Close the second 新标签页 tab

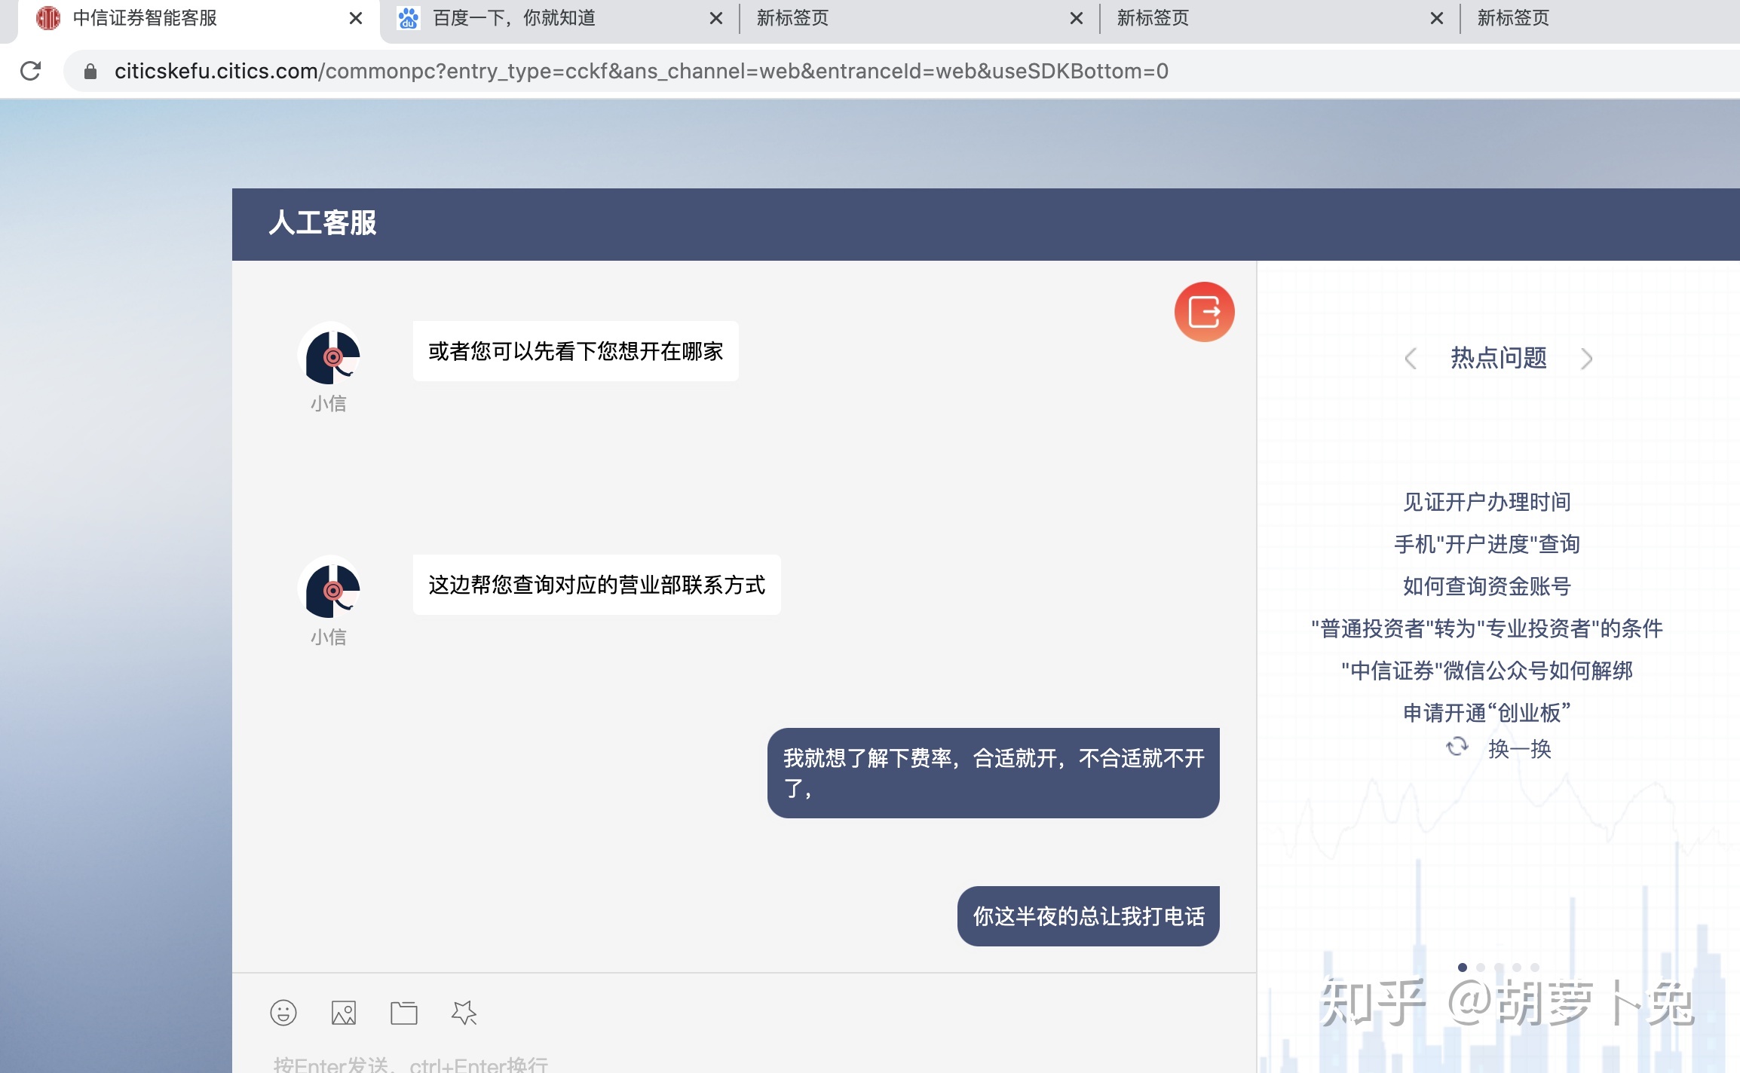(1437, 18)
